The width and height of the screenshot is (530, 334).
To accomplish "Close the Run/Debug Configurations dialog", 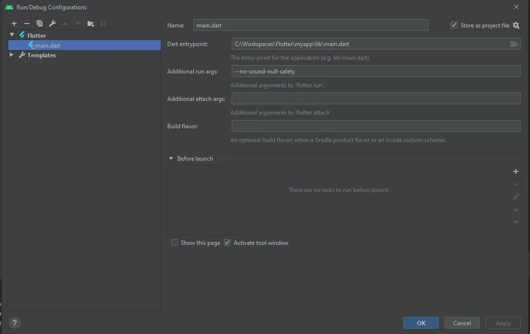I will tap(516, 7).
